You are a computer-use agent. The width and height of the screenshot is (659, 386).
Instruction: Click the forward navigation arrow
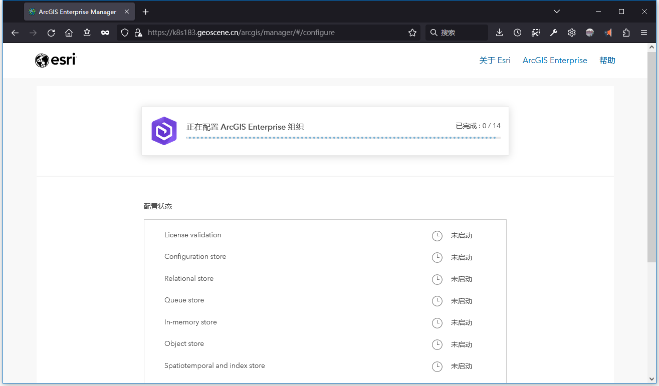pyautogui.click(x=33, y=33)
